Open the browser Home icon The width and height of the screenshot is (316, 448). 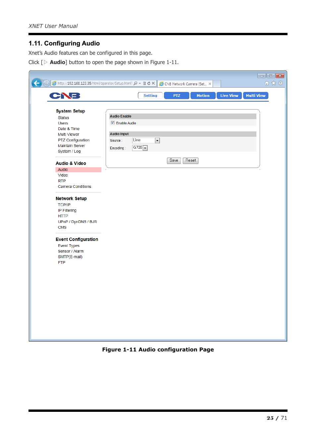[x=267, y=83]
